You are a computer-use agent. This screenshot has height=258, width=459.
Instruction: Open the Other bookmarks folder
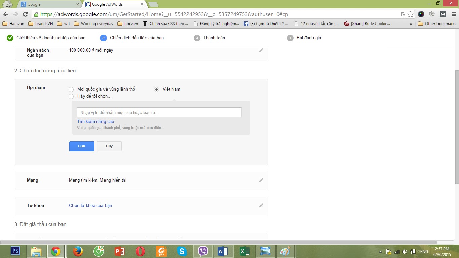pyautogui.click(x=437, y=24)
